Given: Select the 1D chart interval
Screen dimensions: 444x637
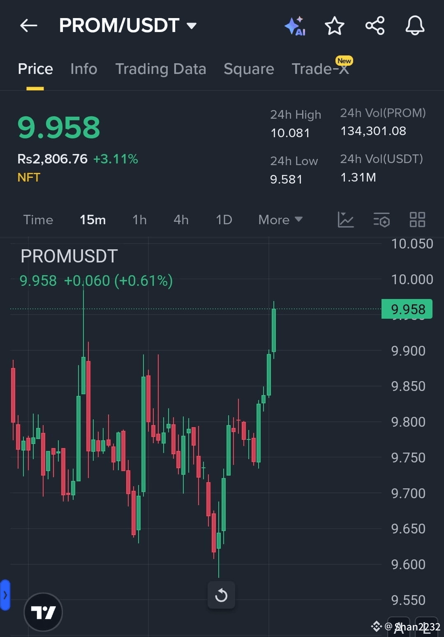Looking at the screenshot, I should click(224, 220).
